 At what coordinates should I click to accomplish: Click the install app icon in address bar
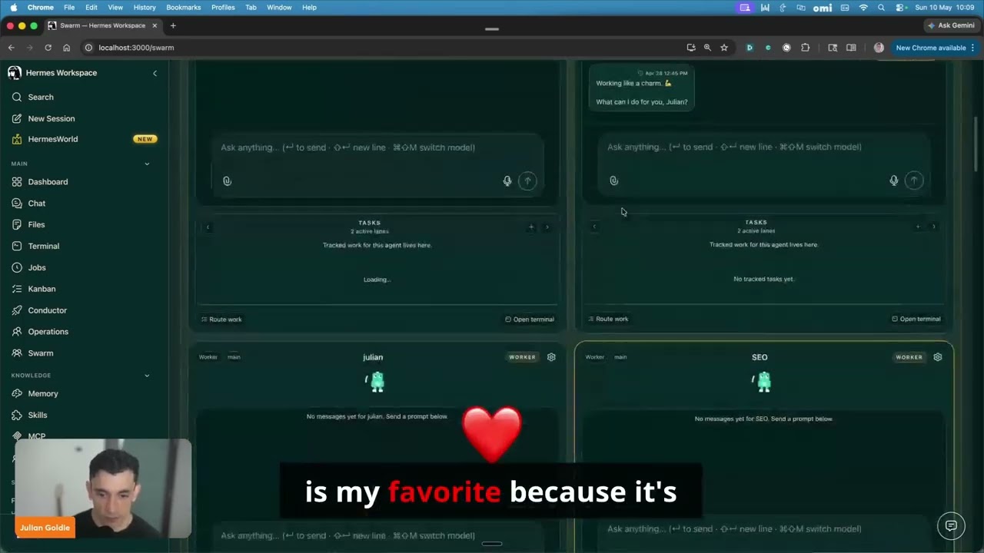pyautogui.click(x=691, y=48)
